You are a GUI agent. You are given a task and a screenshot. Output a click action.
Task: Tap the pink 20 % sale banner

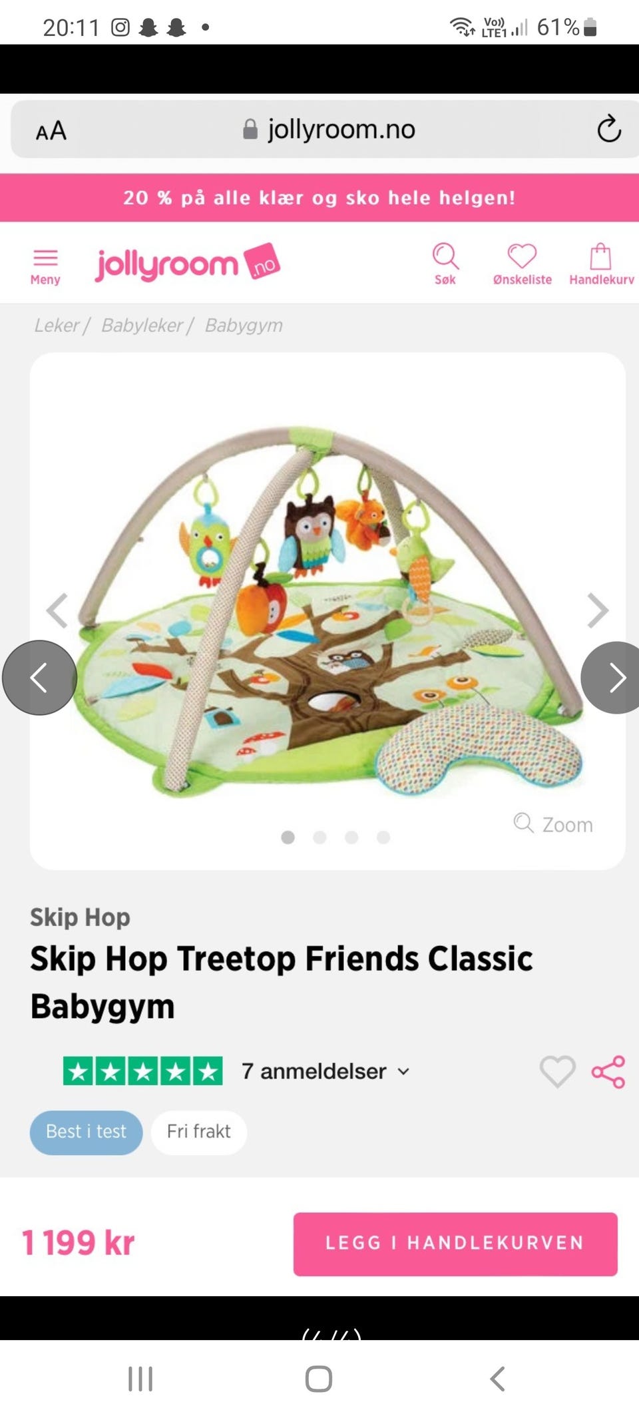(x=319, y=198)
